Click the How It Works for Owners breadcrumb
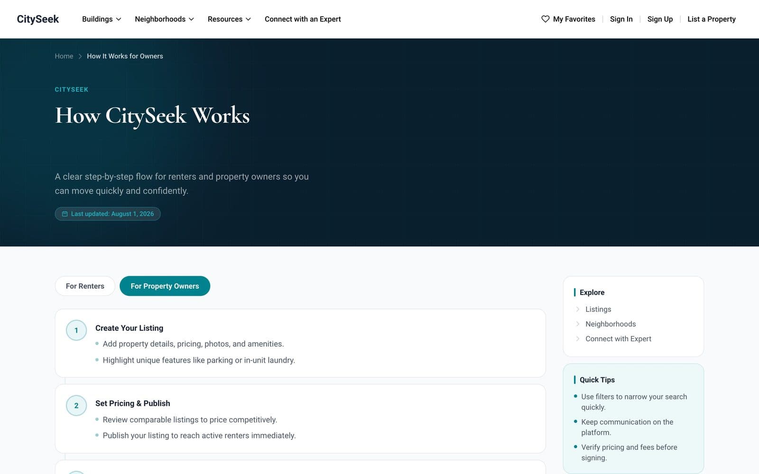Screen dimensions: 759x474 (x=125, y=56)
